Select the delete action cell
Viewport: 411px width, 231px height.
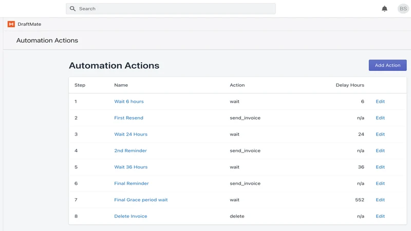(237, 216)
